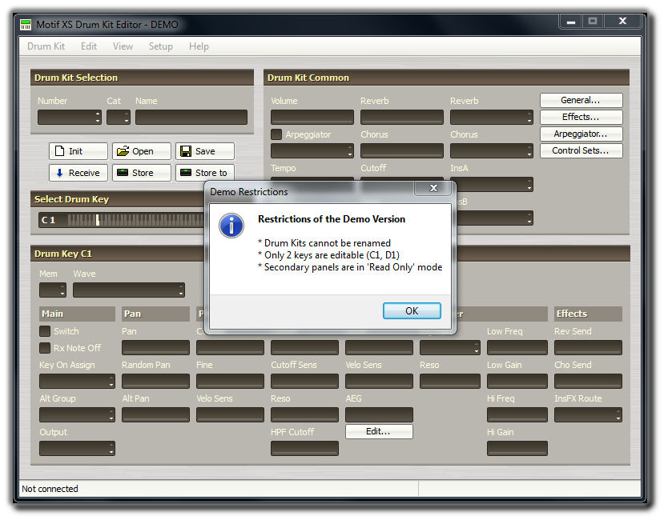668x524 pixels.
Task: Open the Edit menu
Action: pos(89,46)
